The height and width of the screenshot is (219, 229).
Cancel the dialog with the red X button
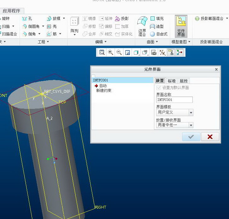tap(210, 137)
